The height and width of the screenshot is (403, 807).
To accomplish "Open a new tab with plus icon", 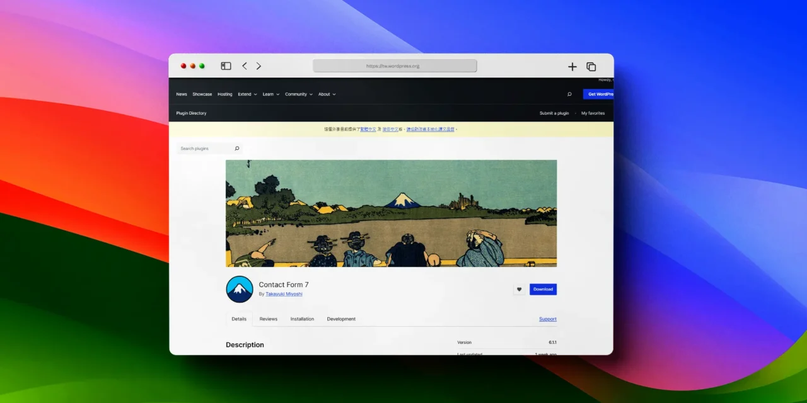I will click(x=572, y=66).
